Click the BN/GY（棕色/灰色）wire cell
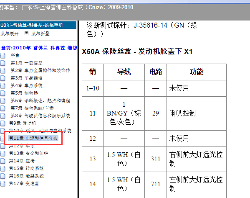 coord(124,113)
